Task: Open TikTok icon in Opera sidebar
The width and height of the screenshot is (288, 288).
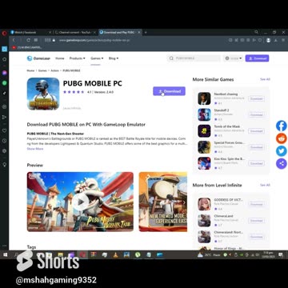Action: [x=4, y=93]
